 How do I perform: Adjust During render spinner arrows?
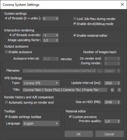pyautogui.click(x=119, y=63)
